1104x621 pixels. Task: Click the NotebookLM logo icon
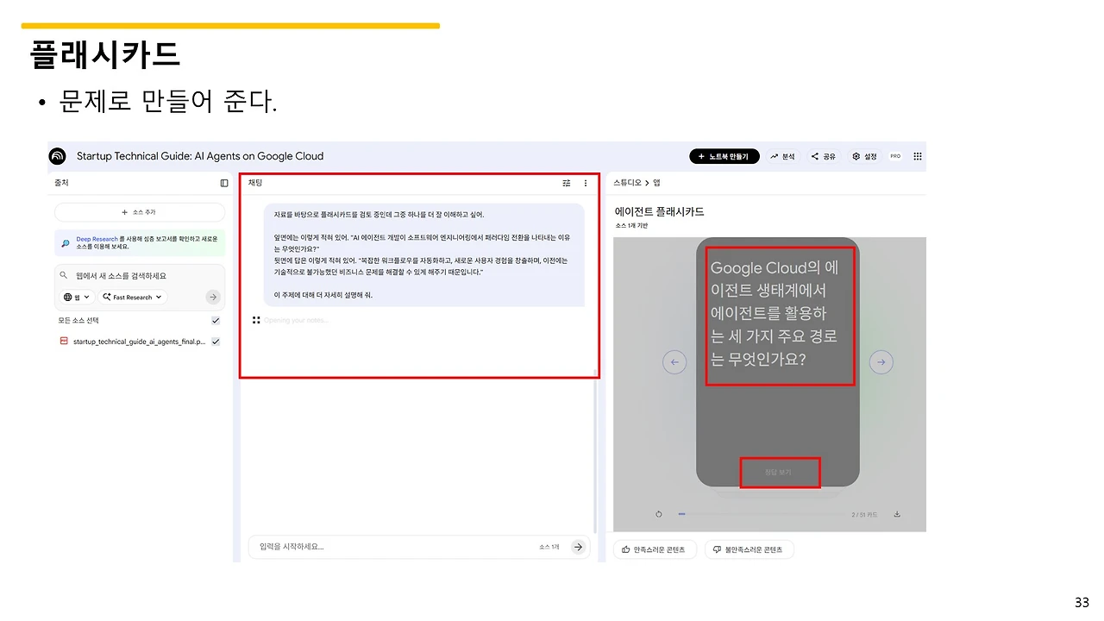58,156
